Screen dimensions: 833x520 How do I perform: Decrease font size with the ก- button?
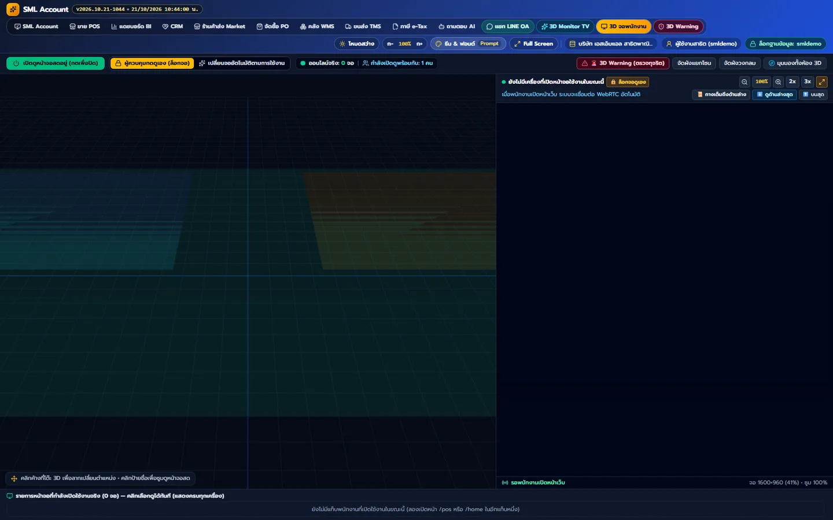click(390, 44)
